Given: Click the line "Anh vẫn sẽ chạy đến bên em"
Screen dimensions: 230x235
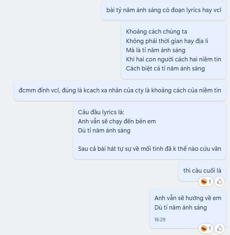Looking at the screenshot, I should point(117,121).
